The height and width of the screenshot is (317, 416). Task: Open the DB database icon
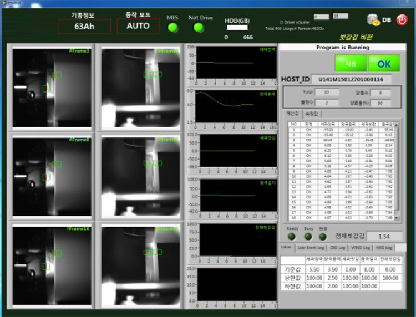(373, 20)
